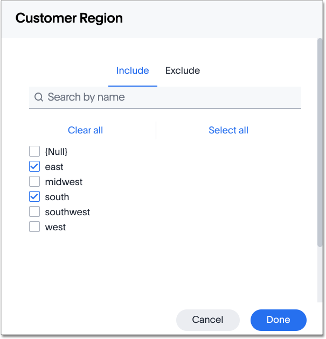
Task: Switch to the Exclude tab
Action: point(182,70)
